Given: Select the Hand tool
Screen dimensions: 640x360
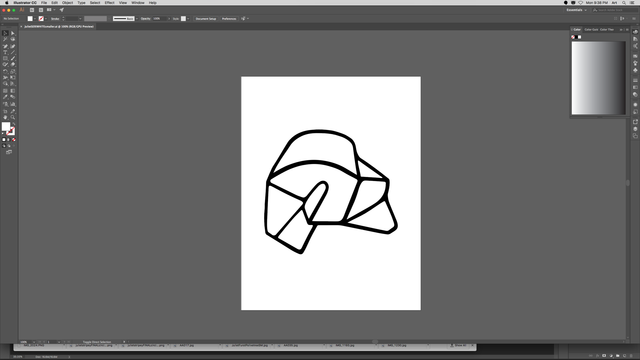Looking at the screenshot, I should 5,118.
